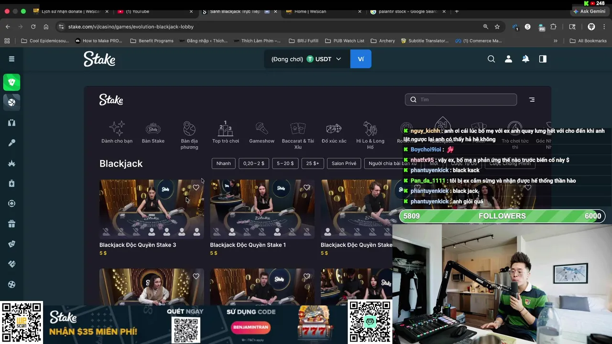The height and width of the screenshot is (344, 612).
Task: Toggle the Salon Privé filter
Action: point(344,163)
